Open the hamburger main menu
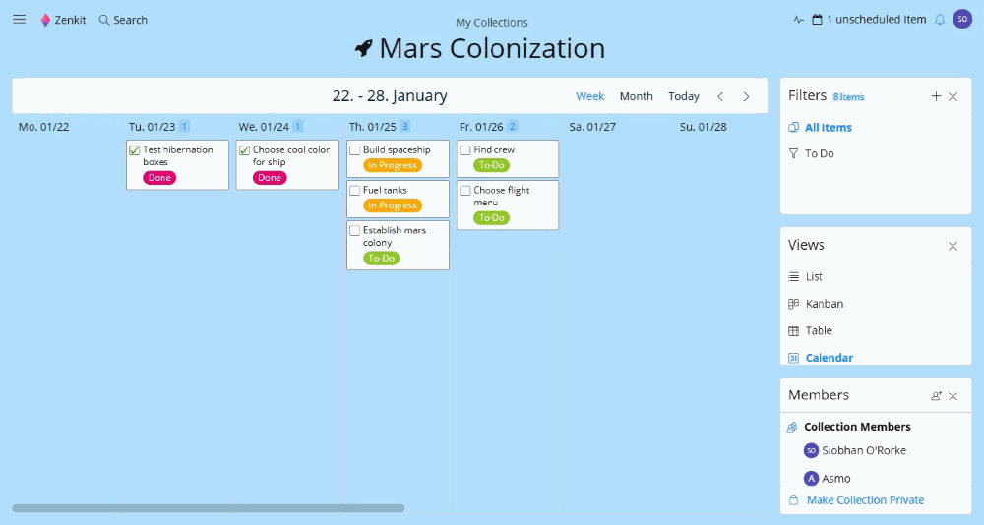 pyautogui.click(x=20, y=20)
